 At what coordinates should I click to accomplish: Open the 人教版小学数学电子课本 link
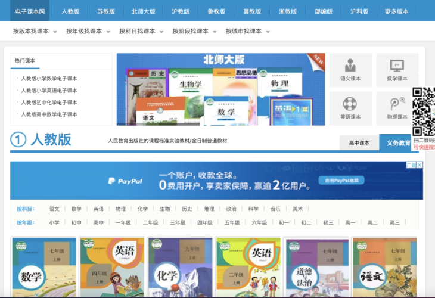(x=49, y=79)
